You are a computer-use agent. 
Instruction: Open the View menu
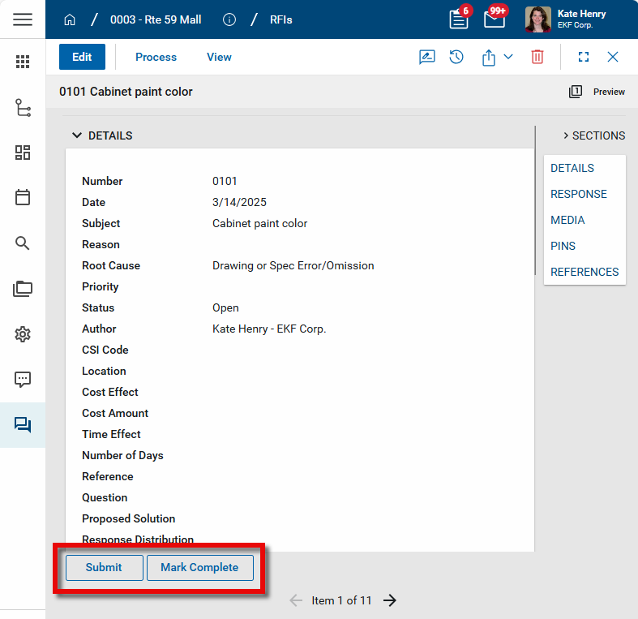click(219, 57)
